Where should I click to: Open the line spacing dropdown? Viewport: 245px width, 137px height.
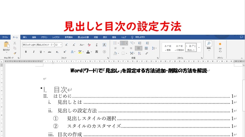[x=154, y=48]
